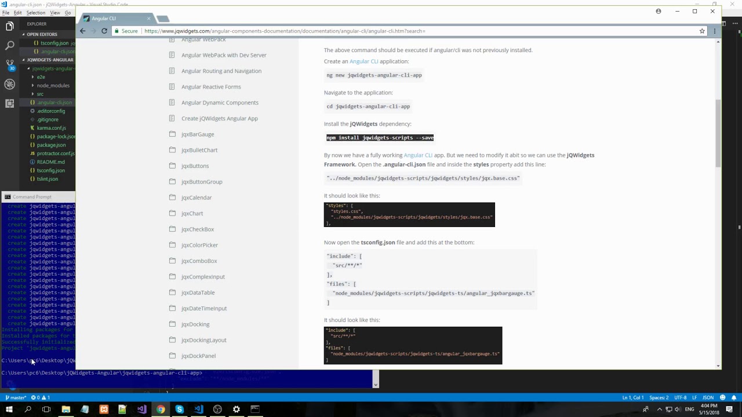Expand the jqxBarGauge folder
This screenshot has width=742, height=417.
tap(197, 134)
